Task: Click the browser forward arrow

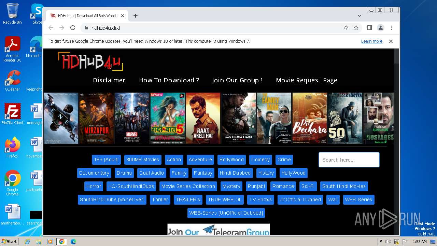Action: [62, 28]
